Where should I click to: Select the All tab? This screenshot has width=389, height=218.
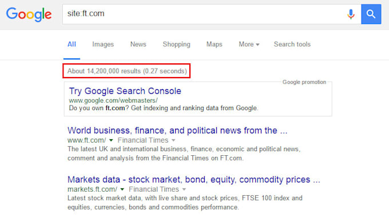[72, 45]
